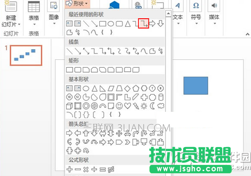This screenshot has width=251, height=176.
Task: Choose the curved connector under 线条
Action: (x=119, y=51)
